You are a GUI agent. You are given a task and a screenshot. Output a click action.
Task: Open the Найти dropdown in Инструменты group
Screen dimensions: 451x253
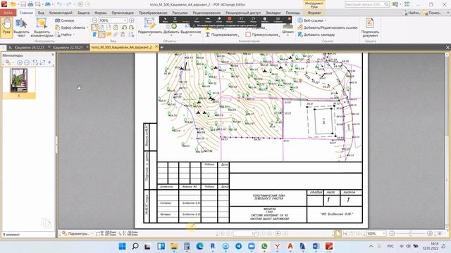pyautogui.click(x=66, y=34)
